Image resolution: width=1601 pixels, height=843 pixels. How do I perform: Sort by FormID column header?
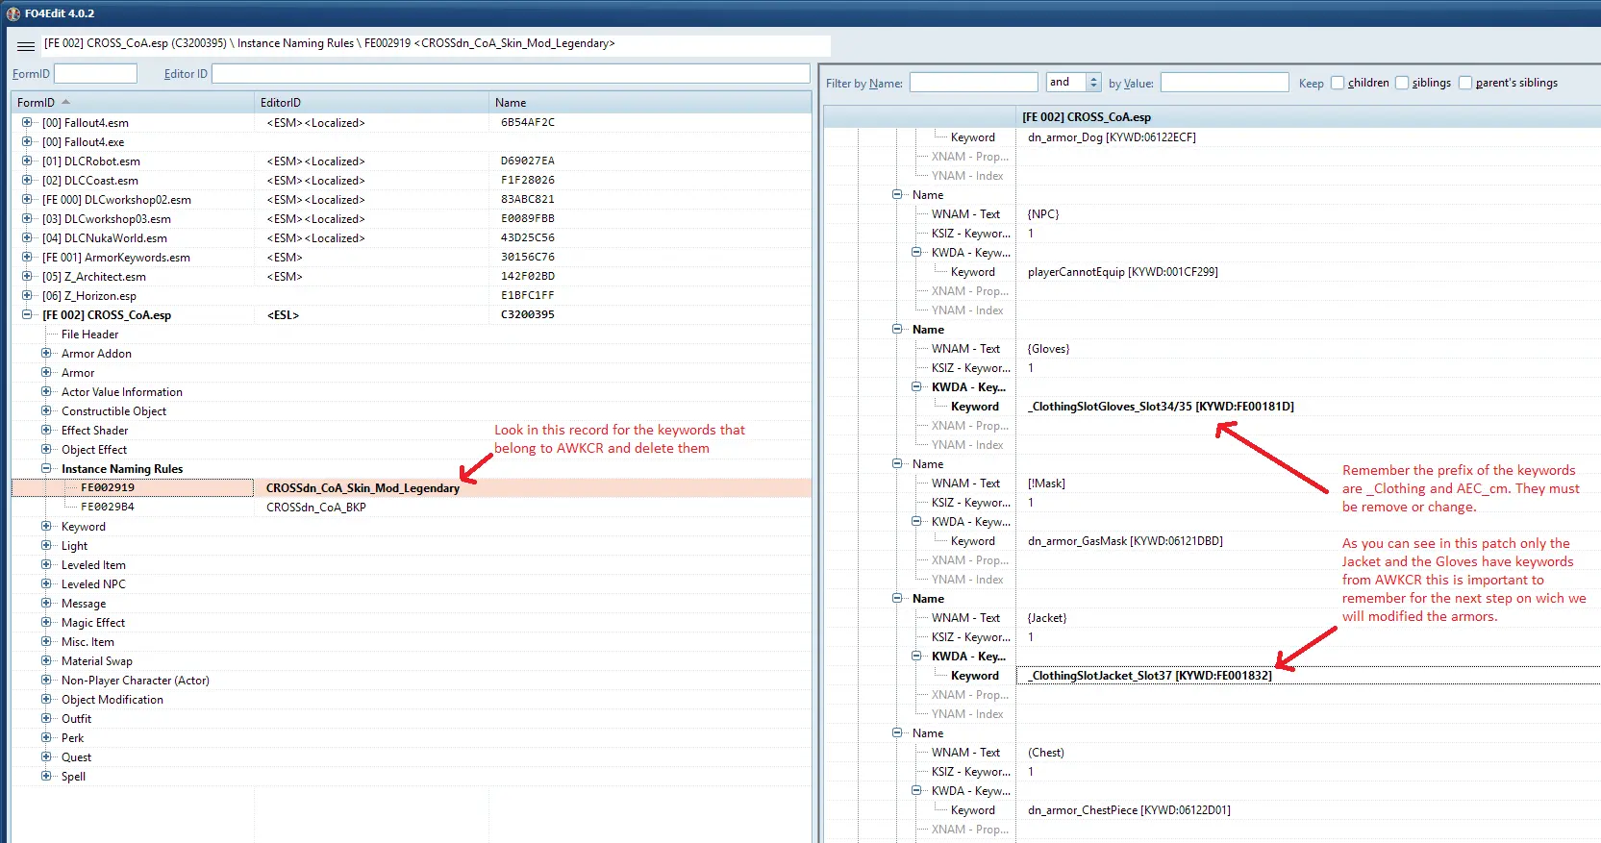[x=133, y=103]
